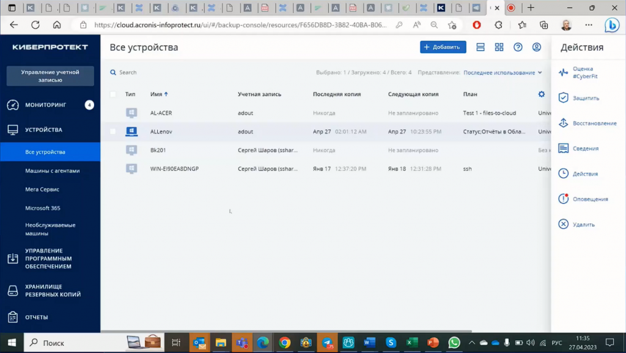Switch the РУС input language indicator
The width and height of the screenshot is (626, 353).
[x=556, y=343]
